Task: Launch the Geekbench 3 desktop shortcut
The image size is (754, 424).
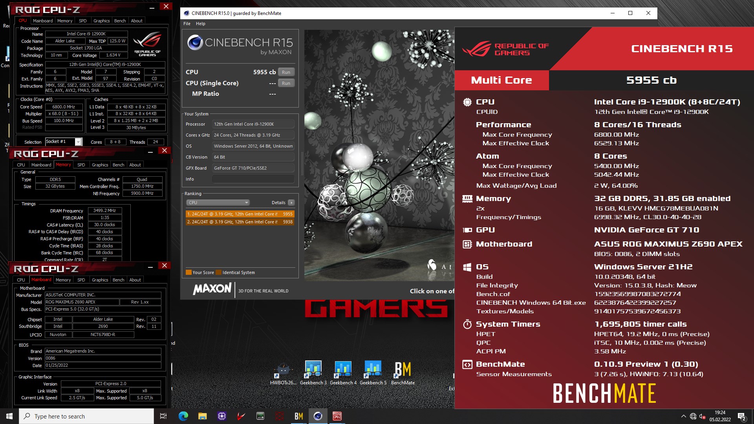Action: point(313,373)
